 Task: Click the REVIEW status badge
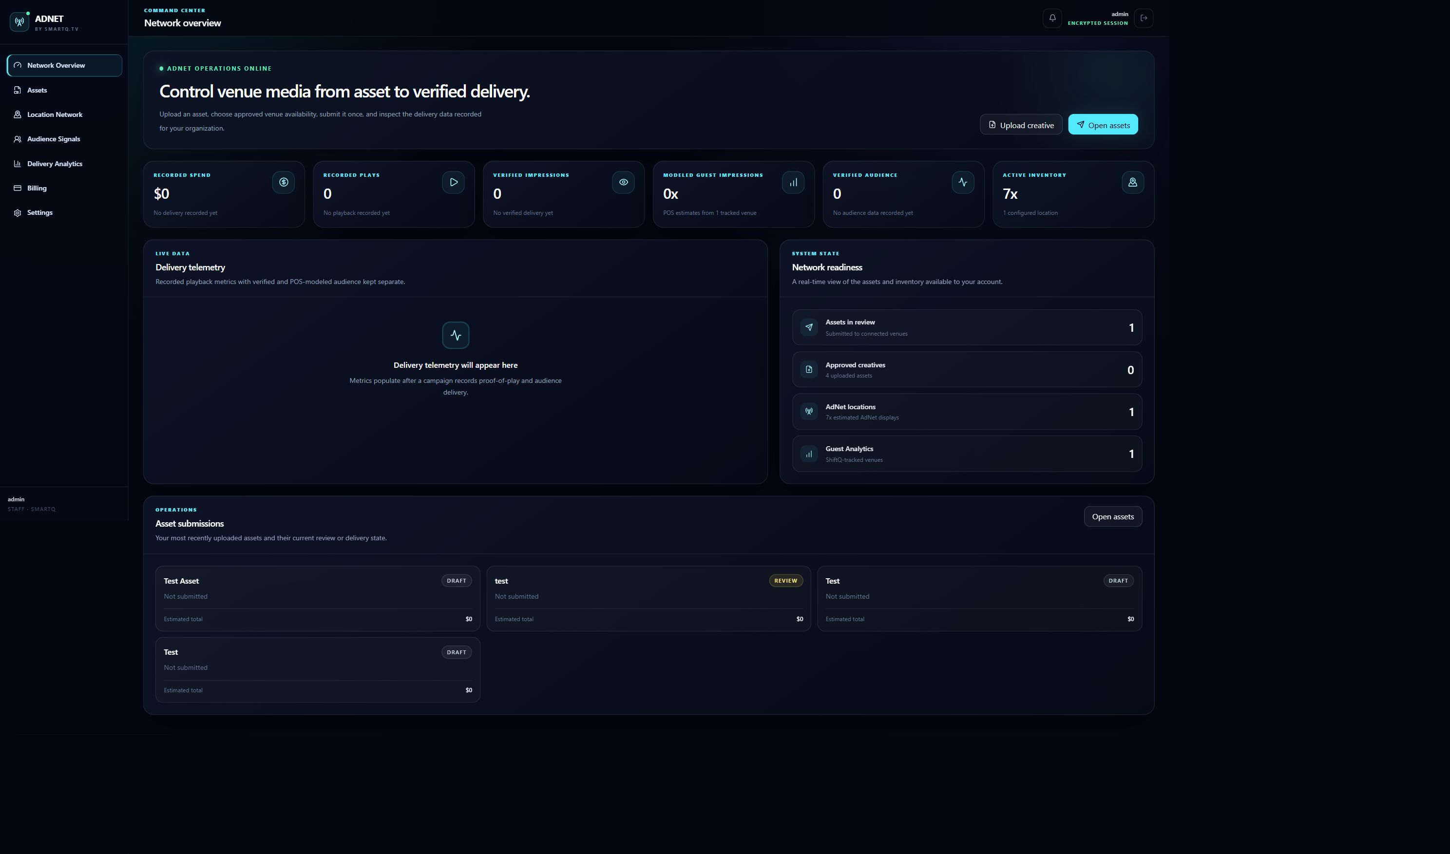coord(785,581)
